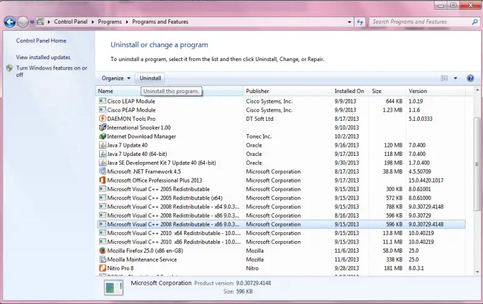This screenshot has width=483, height=304.
Task: Open the view options dropdown arrow
Action: [455, 78]
